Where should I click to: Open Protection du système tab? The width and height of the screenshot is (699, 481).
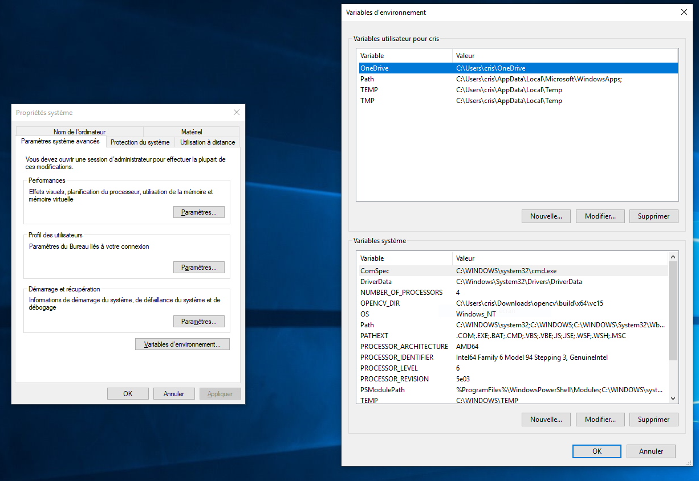coord(140,142)
